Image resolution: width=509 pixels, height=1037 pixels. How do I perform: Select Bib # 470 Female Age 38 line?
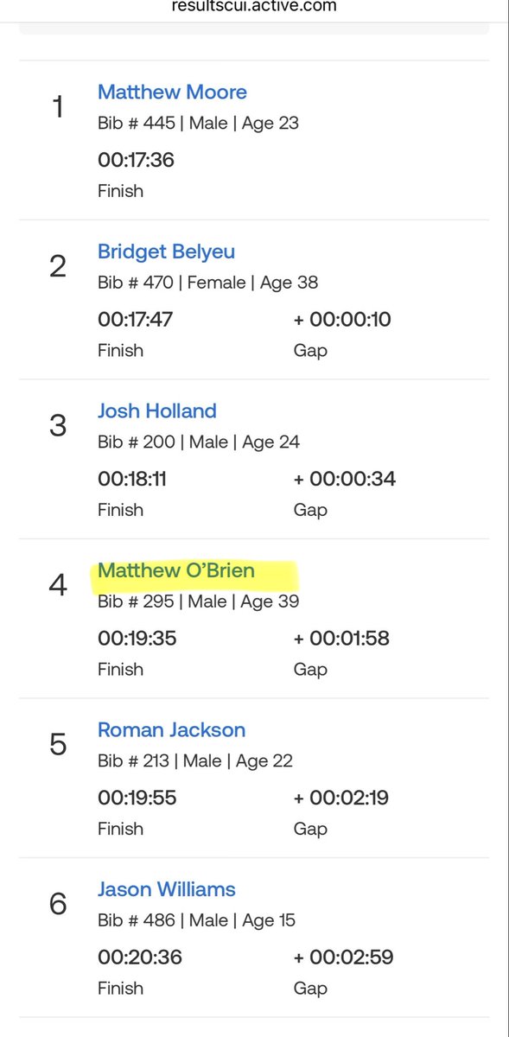pyautogui.click(x=207, y=282)
